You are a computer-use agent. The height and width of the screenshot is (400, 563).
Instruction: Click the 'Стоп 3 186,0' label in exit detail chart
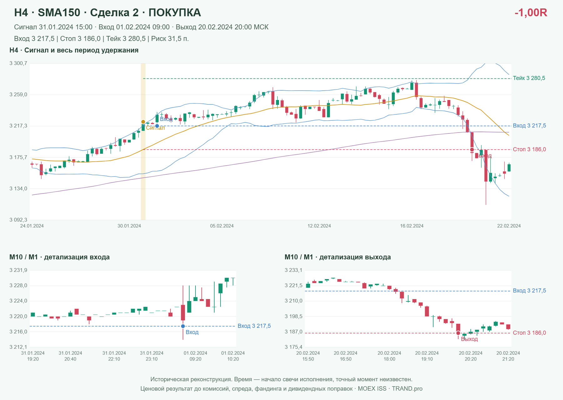[529, 333]
